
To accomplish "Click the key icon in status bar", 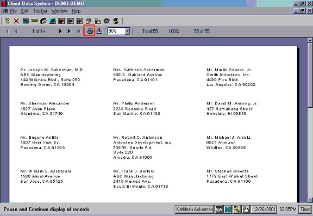I will click(236, 209).
